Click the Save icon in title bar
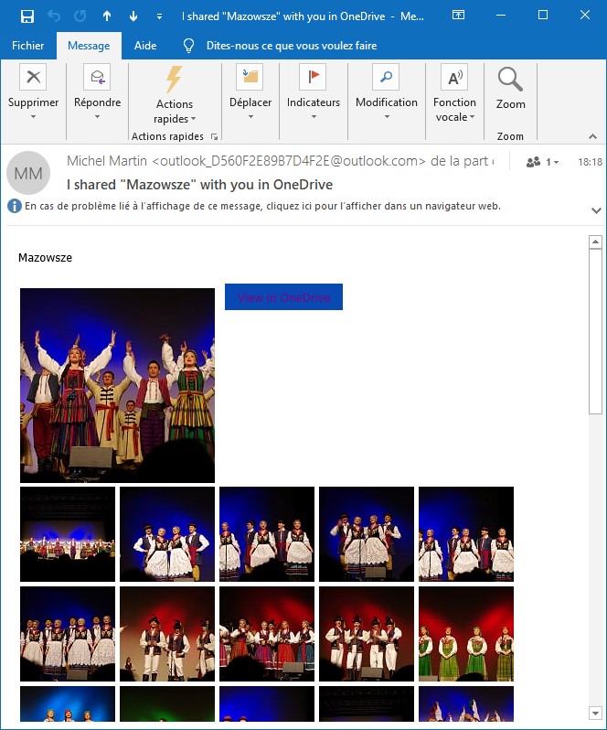This screenshot has height=730, width=607. (27, 16)
